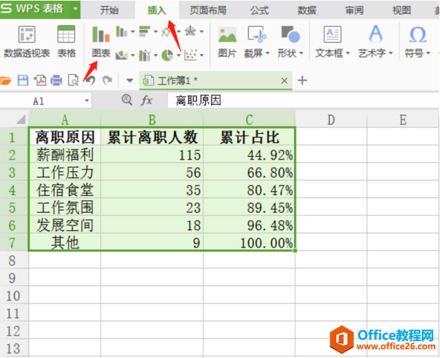Undo the last action
440x358 pixels.
coord(91,80)
